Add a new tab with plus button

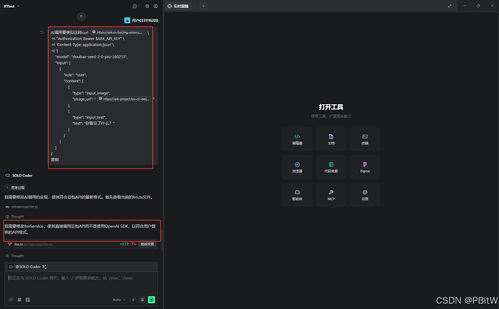coord(204,6)
